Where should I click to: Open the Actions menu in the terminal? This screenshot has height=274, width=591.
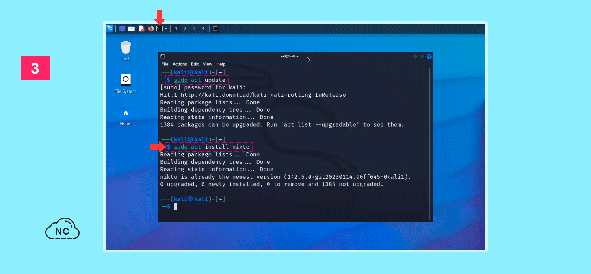180,64
